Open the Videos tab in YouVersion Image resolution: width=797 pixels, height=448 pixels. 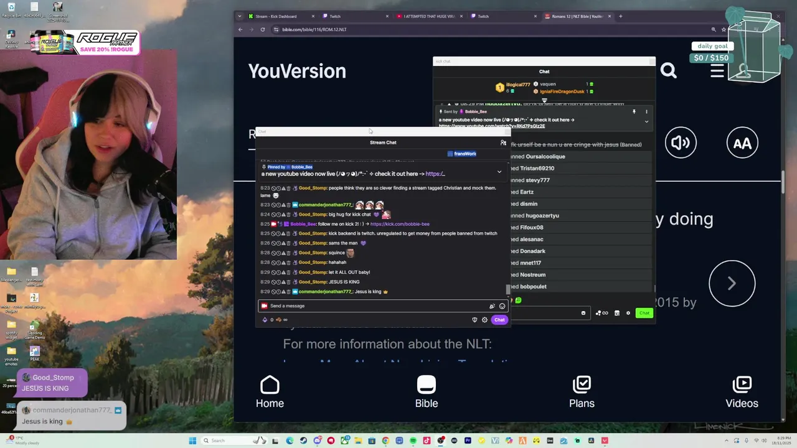(742, 392)
